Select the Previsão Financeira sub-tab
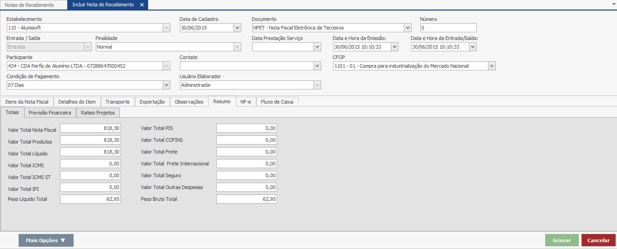 coord(50,112)
